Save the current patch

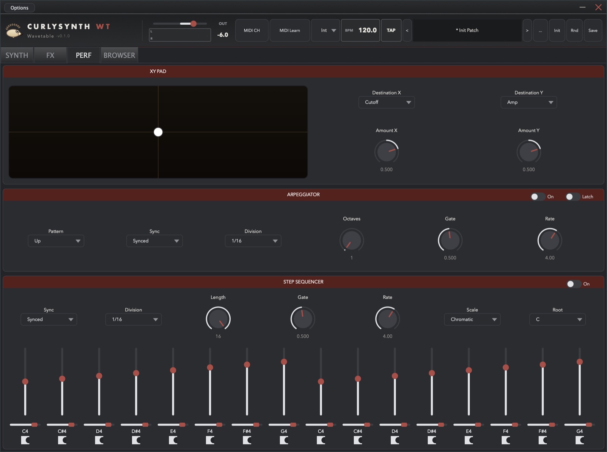593,30
